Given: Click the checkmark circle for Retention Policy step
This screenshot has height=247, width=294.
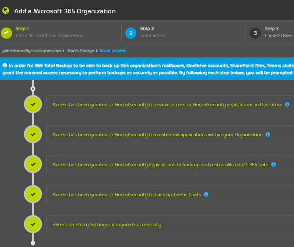Looking at the screenshot, I should tap(33, 224).
